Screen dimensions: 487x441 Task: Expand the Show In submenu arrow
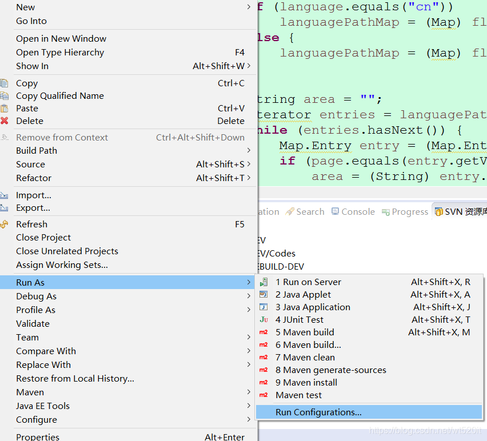pyautogui.click(x=249, y=66)
